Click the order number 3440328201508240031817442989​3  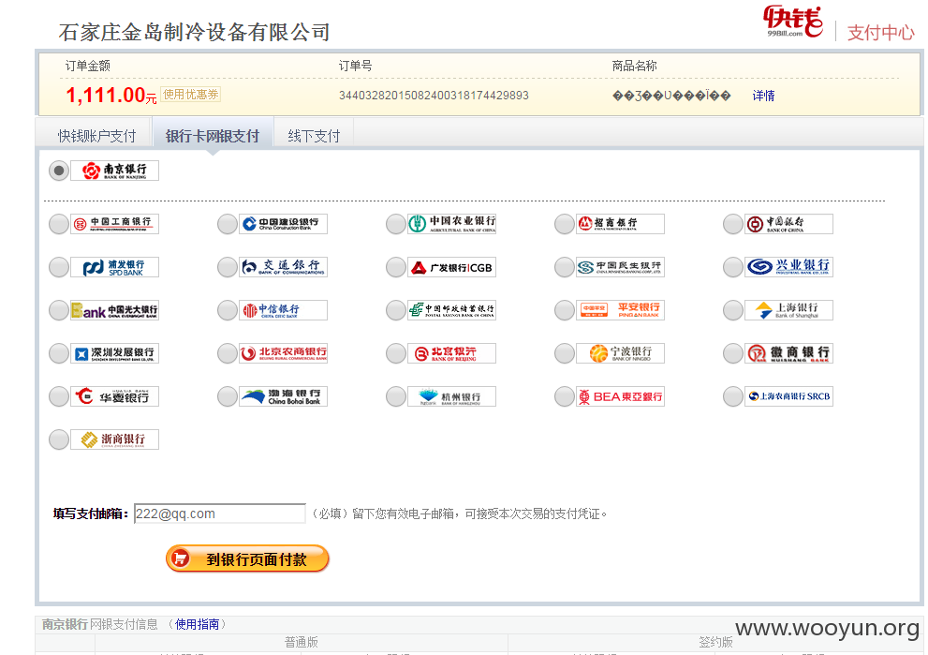point(434,96)
